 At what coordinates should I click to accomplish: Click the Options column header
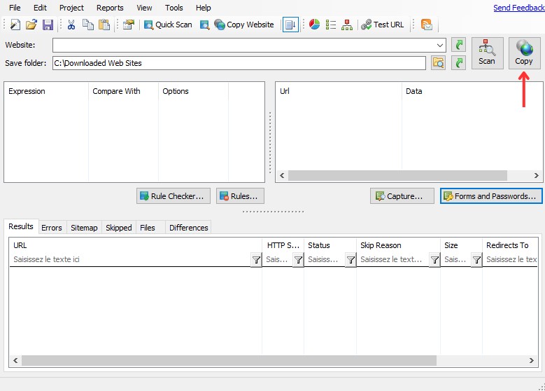pyautogui.click(x=193, y=91)
